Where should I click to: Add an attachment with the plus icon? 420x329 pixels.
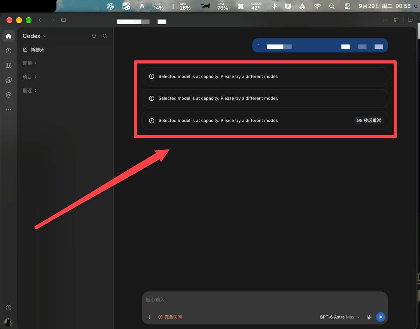pyautogui.click(x=149, y=317)
